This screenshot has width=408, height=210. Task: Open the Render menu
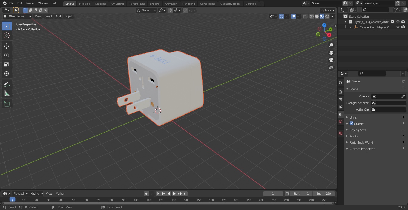tap(30, 3)
